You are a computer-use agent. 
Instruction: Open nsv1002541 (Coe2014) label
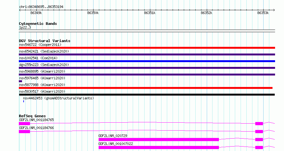click(38, 58)
